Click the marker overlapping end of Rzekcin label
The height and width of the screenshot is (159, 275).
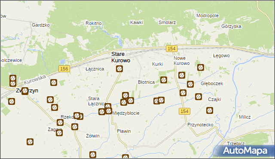[77, 116]
